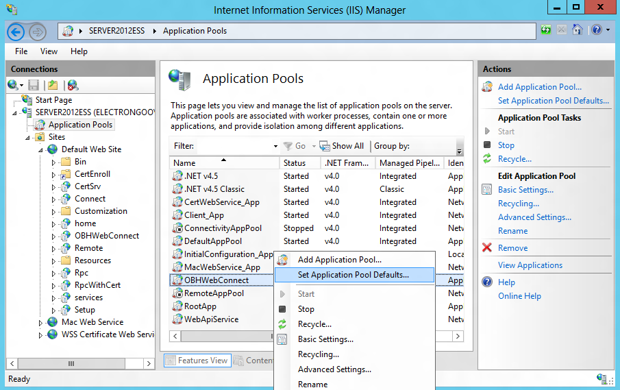Click Set Application Pool Defaults link in Actions
Image resolution: width=620 pixels, height=390 pixels.
(x=554, y=101)
